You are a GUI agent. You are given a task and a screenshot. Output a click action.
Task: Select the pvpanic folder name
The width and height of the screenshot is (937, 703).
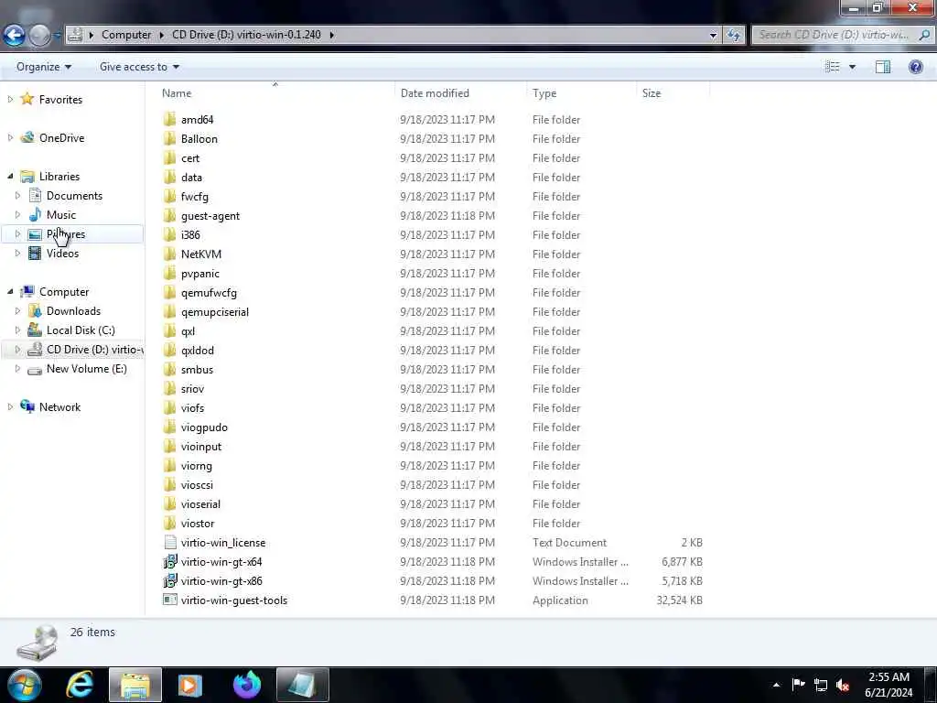(x=199, y=274)
